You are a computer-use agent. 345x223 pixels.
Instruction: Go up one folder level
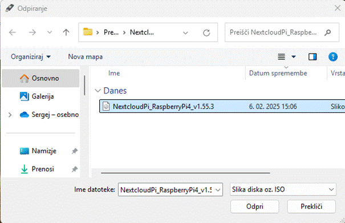point(66,33)
